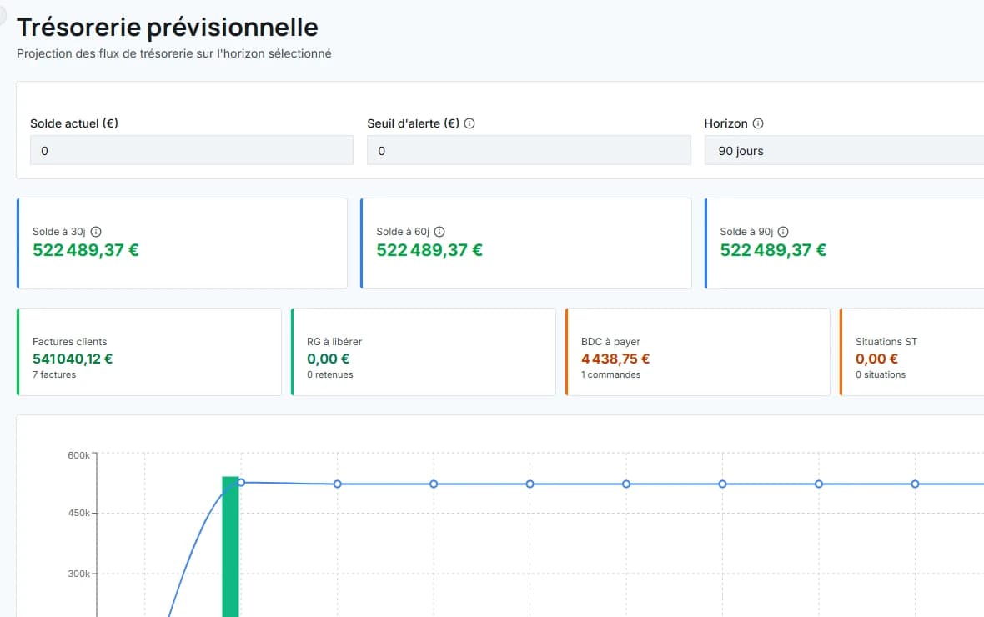Click the '7 factures' count text
984x617 pixels.
point(54,374)
